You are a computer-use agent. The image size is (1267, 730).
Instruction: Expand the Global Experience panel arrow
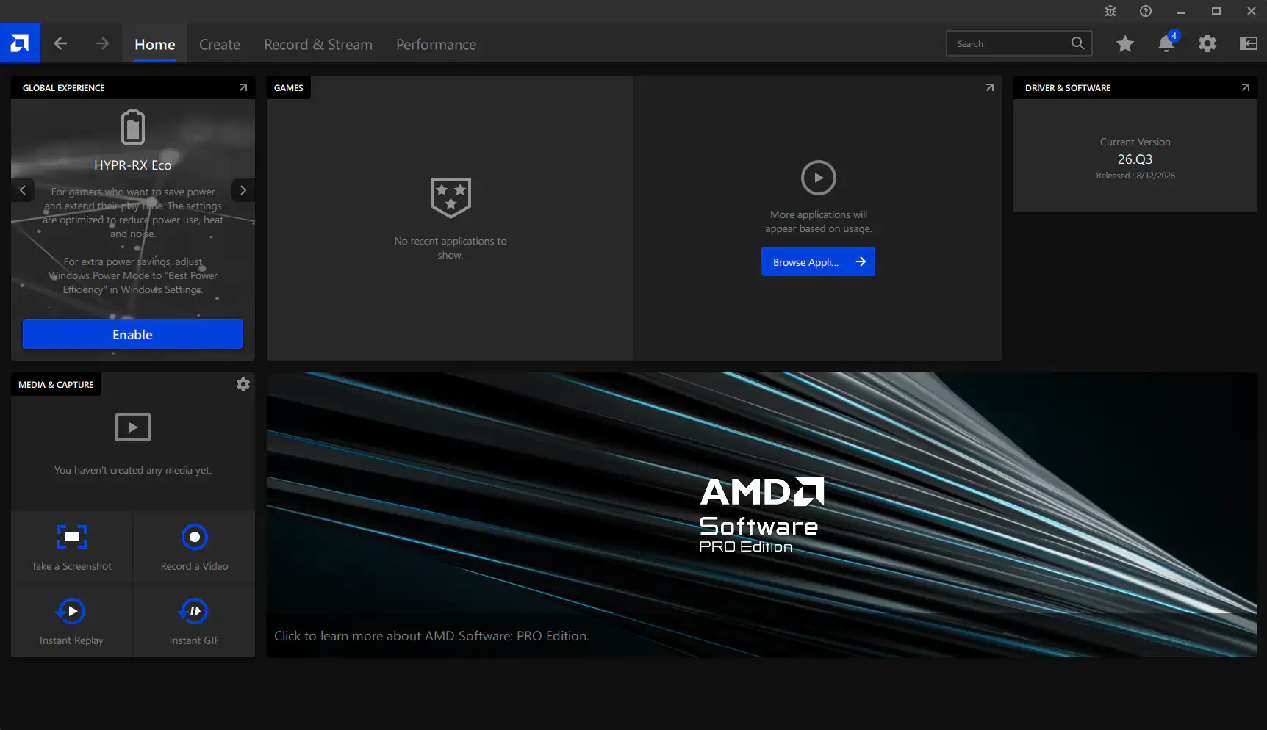[x=243, y=87]
